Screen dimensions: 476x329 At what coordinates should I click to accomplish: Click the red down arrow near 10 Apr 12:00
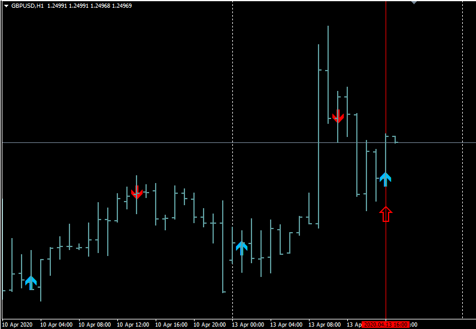[x=137, y=191]
